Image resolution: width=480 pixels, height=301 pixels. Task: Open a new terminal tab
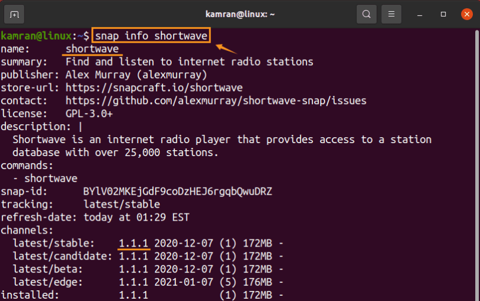pos(14,14)
